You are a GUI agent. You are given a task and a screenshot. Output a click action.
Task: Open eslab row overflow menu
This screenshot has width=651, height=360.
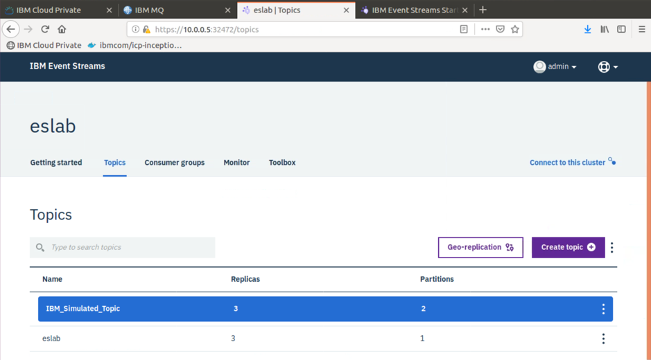[x=603, y=339]
